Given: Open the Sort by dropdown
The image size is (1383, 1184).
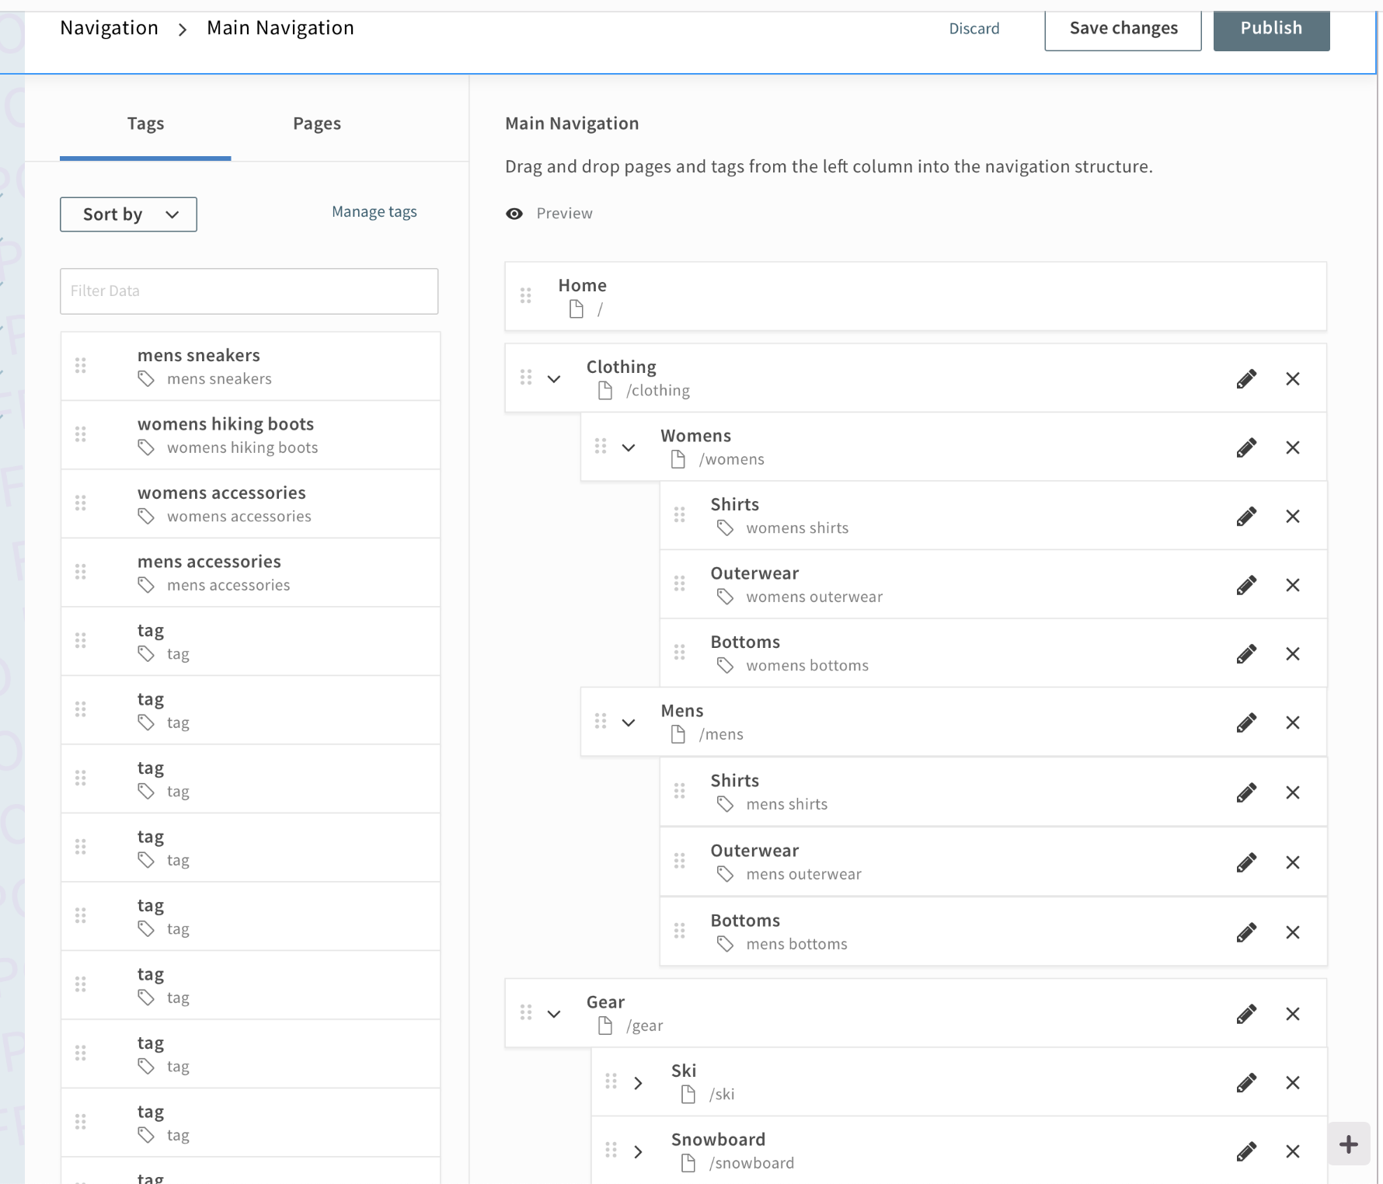Looking at the screenshot, I should 128,214.
